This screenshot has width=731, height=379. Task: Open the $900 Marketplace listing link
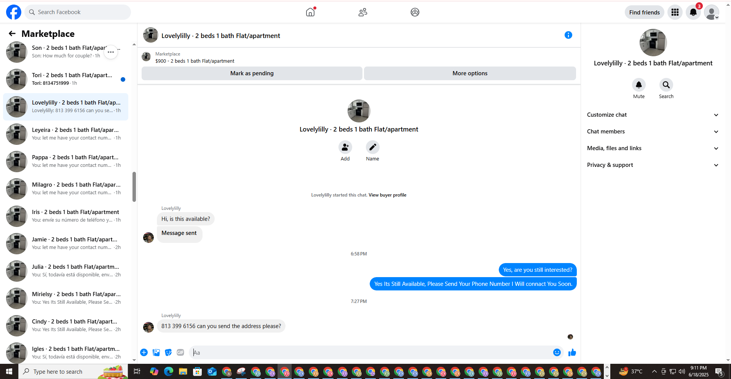click(195, 61)
